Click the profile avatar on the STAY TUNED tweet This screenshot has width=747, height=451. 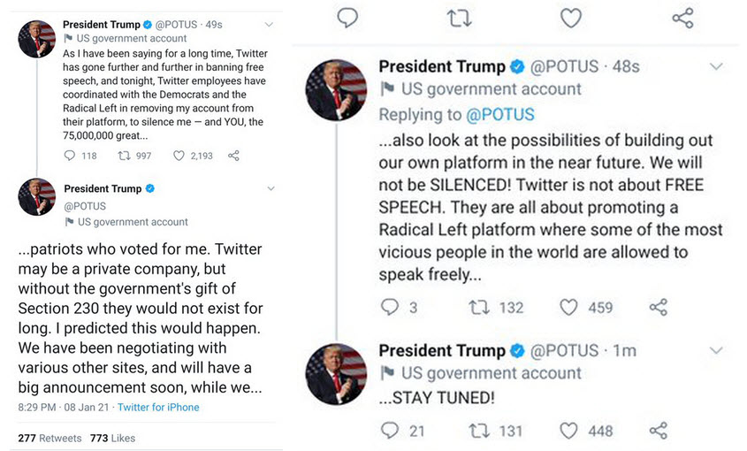pyautogui.click(x=336, y=373)
